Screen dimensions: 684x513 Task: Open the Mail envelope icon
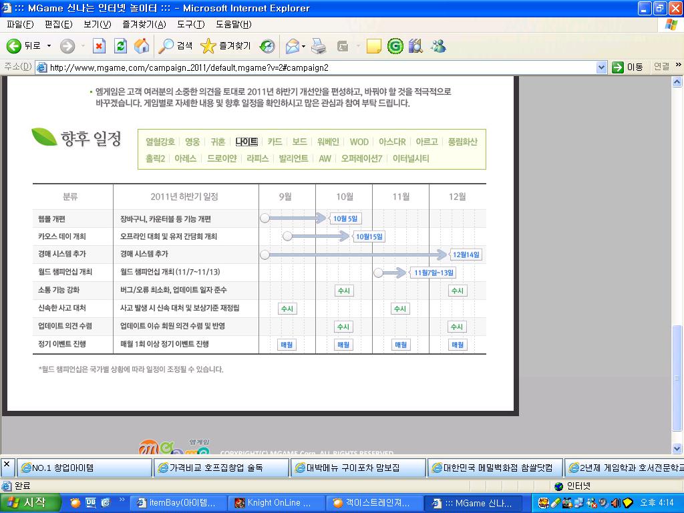[293, 46]
